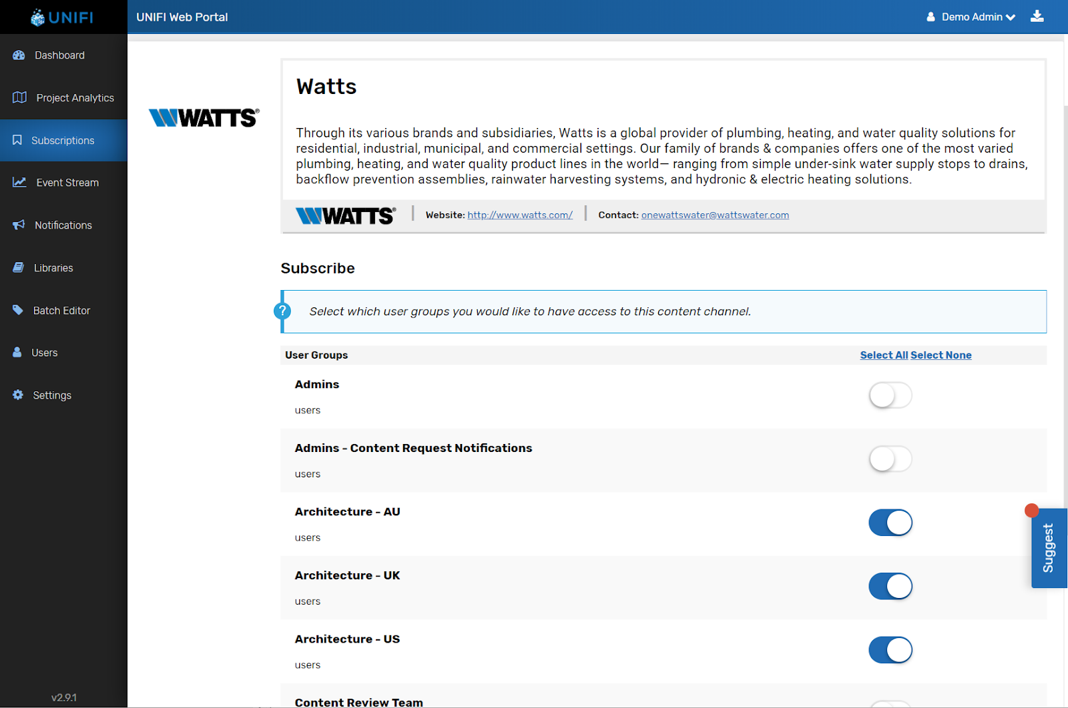
Task: Click the Event Stream chart icon
Action: [x=19, y=182]
